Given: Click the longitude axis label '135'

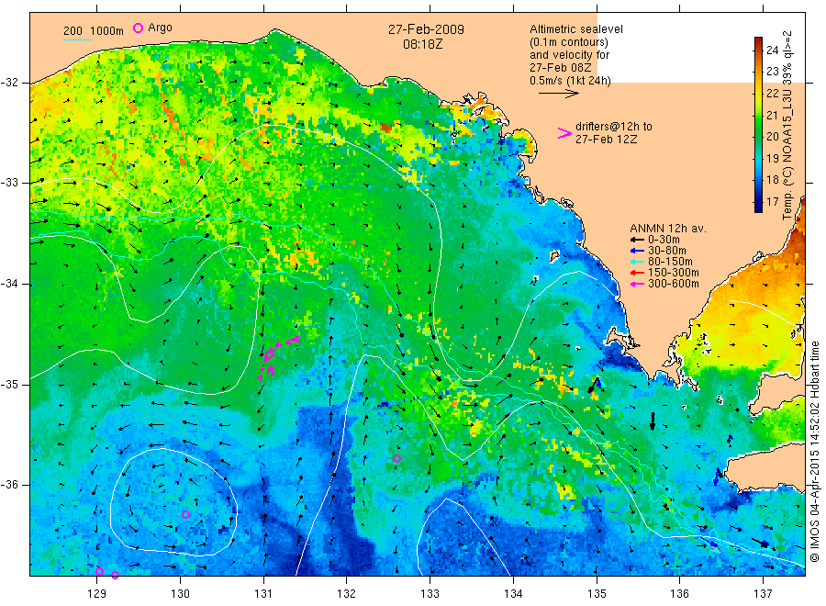Looking at the screenshot, I should [597, 594].
